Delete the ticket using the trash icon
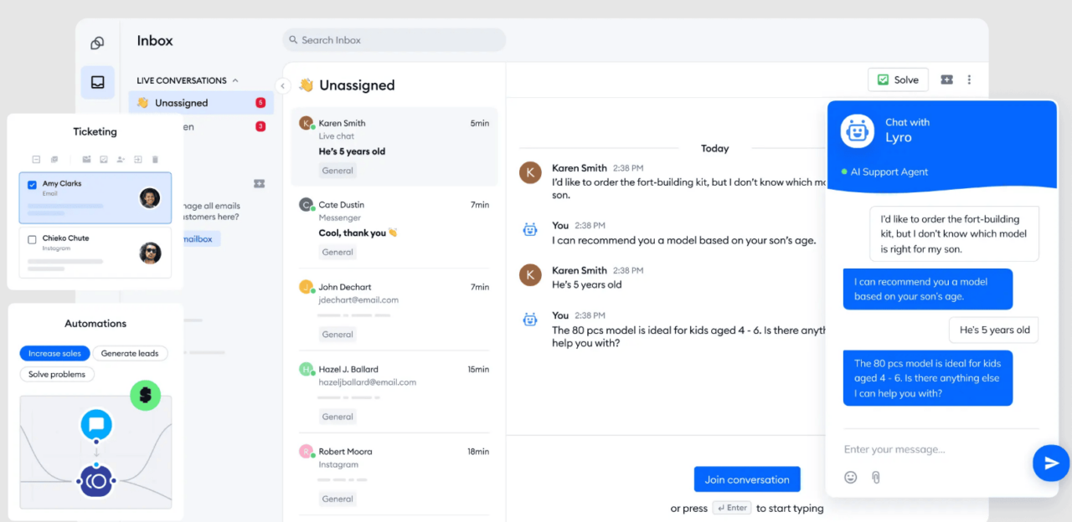 156,159
